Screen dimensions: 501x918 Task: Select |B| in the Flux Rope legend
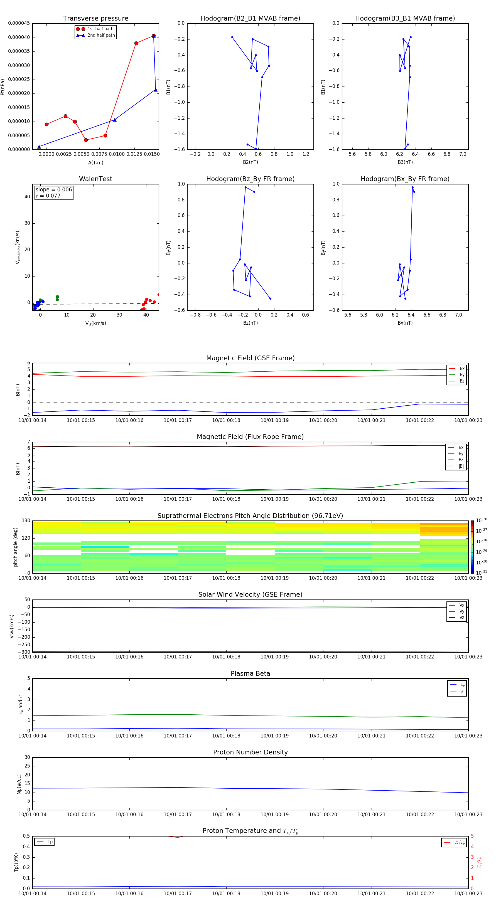tap(456, 466)
